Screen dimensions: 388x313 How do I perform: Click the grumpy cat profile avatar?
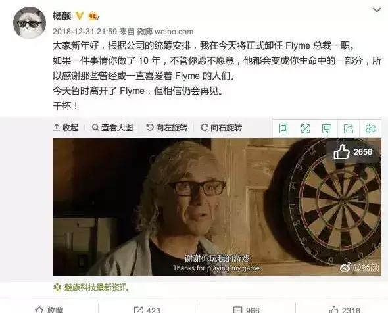(x=30, y=23)
